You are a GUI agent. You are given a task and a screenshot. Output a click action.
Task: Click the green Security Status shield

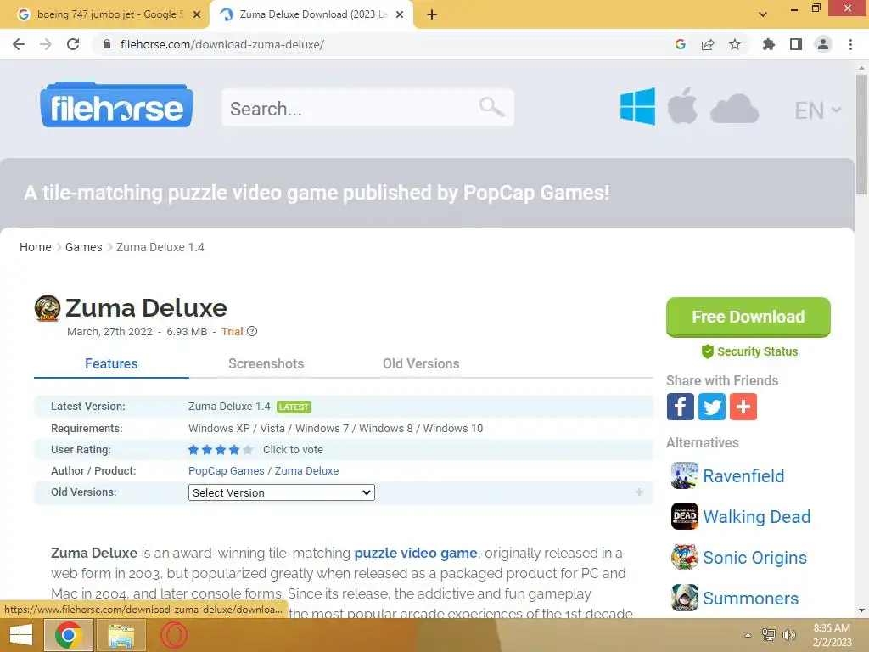pos(707,351)
